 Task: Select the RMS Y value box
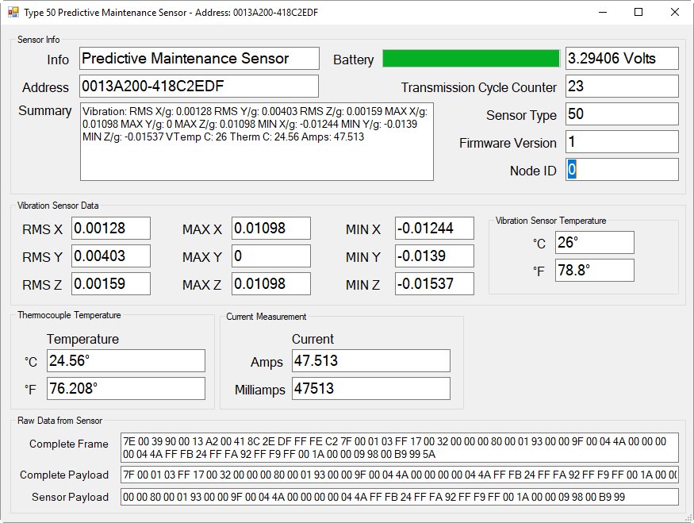(x=111, y=256)
